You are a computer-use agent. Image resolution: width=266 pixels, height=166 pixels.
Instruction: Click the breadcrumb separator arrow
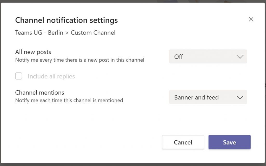(67, 33)
